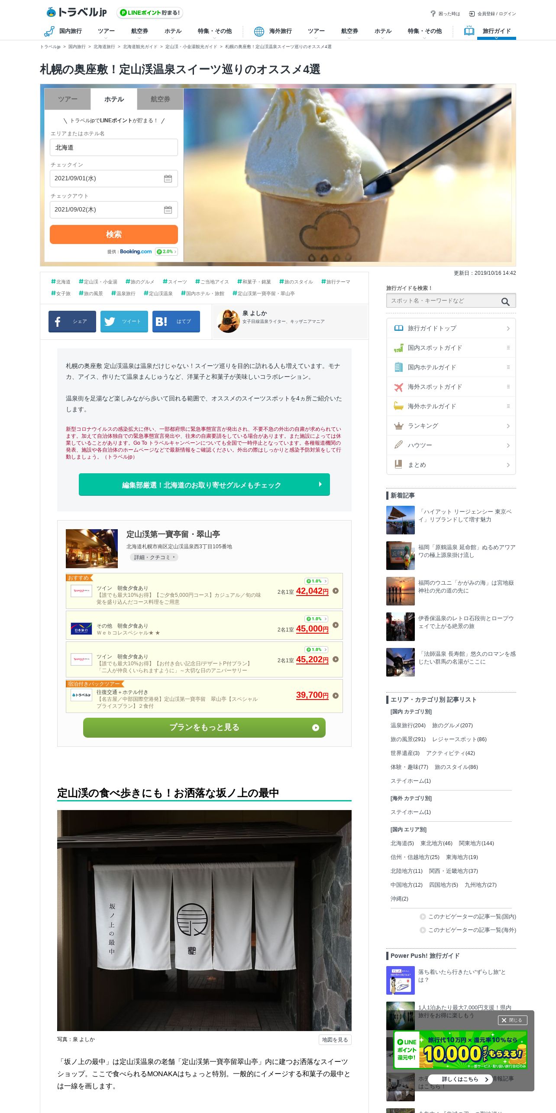Open the 福岡「原鶴温泉 延命館」article thumbnail
Viewport: 556px width, 1113px height.
(401, 556)
